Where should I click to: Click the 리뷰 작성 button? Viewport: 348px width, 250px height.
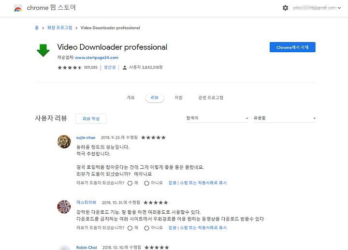[91, 119]
